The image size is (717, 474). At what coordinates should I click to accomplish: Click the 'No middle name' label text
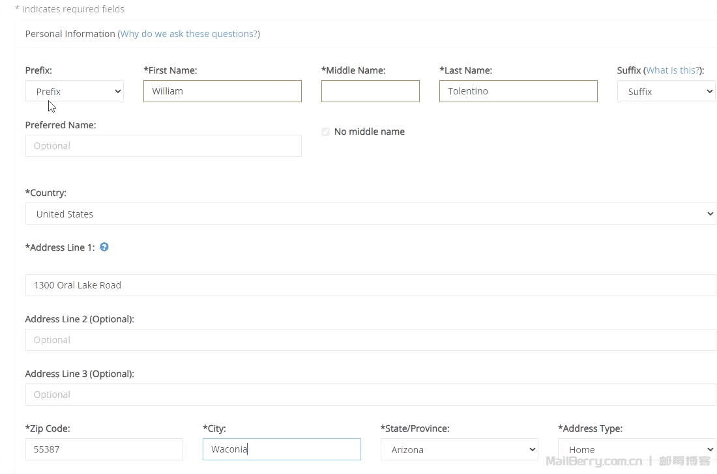[x=369, y=132]
